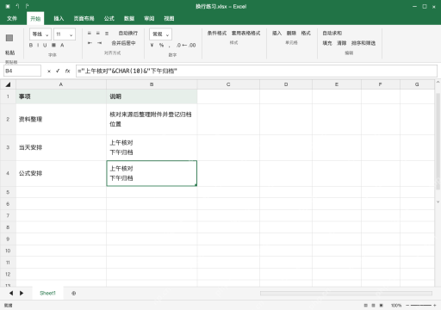Toggle 合并后居中 merge and center
Viewport: 441px width, 310px height.
click(123, 43)
